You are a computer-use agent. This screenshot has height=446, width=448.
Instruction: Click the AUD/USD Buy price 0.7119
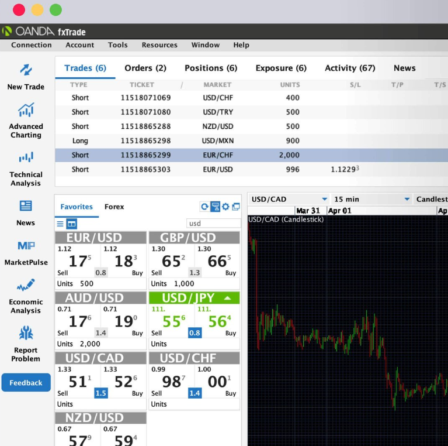point(124,321)
